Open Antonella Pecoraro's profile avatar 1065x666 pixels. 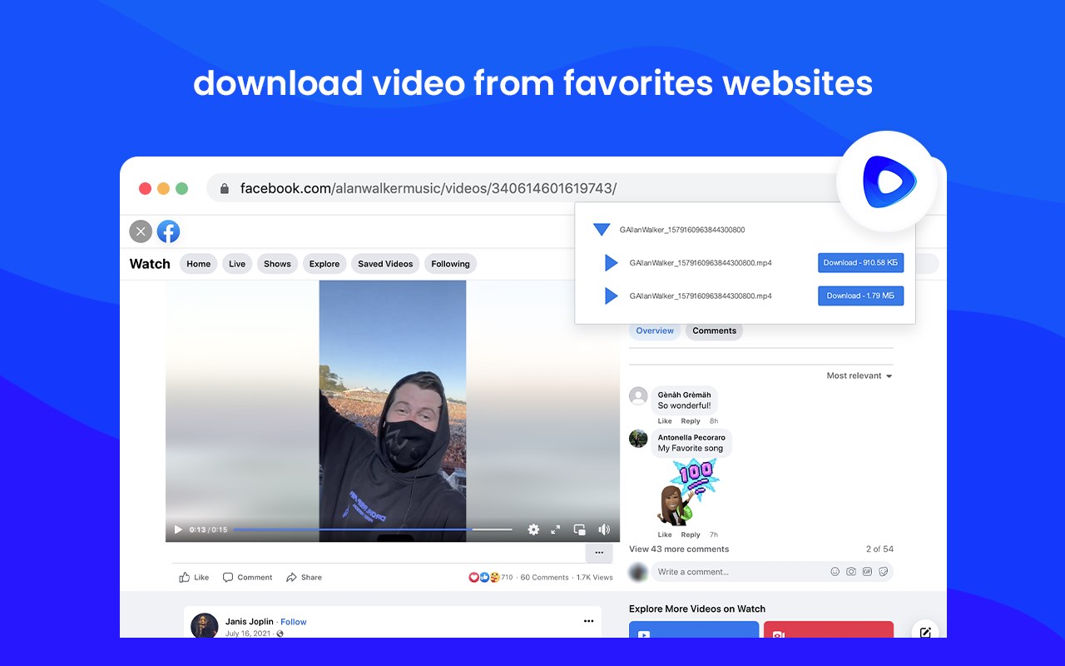pyautogui.click(x=638, y=438)
